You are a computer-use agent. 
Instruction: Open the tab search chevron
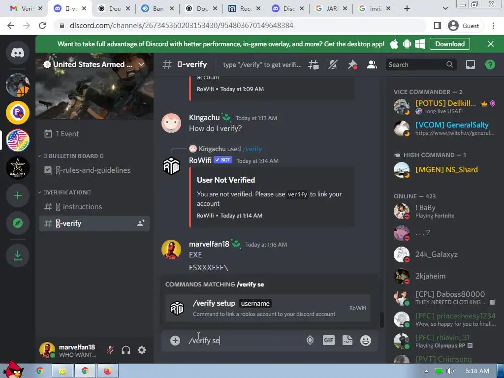click(445, 9)
